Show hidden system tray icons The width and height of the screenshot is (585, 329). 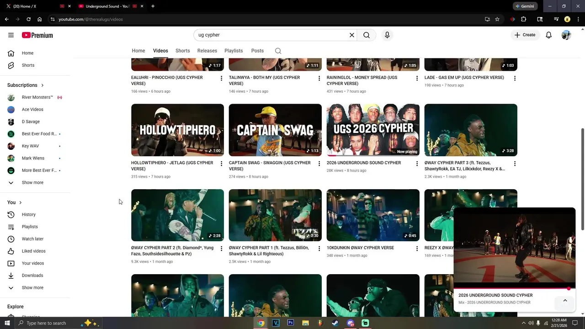coord(524,323)
